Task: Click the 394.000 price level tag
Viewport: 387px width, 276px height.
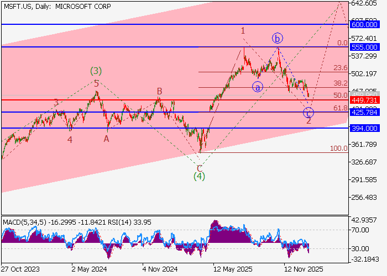Action: pyautogui.click(x=364, y=128)
